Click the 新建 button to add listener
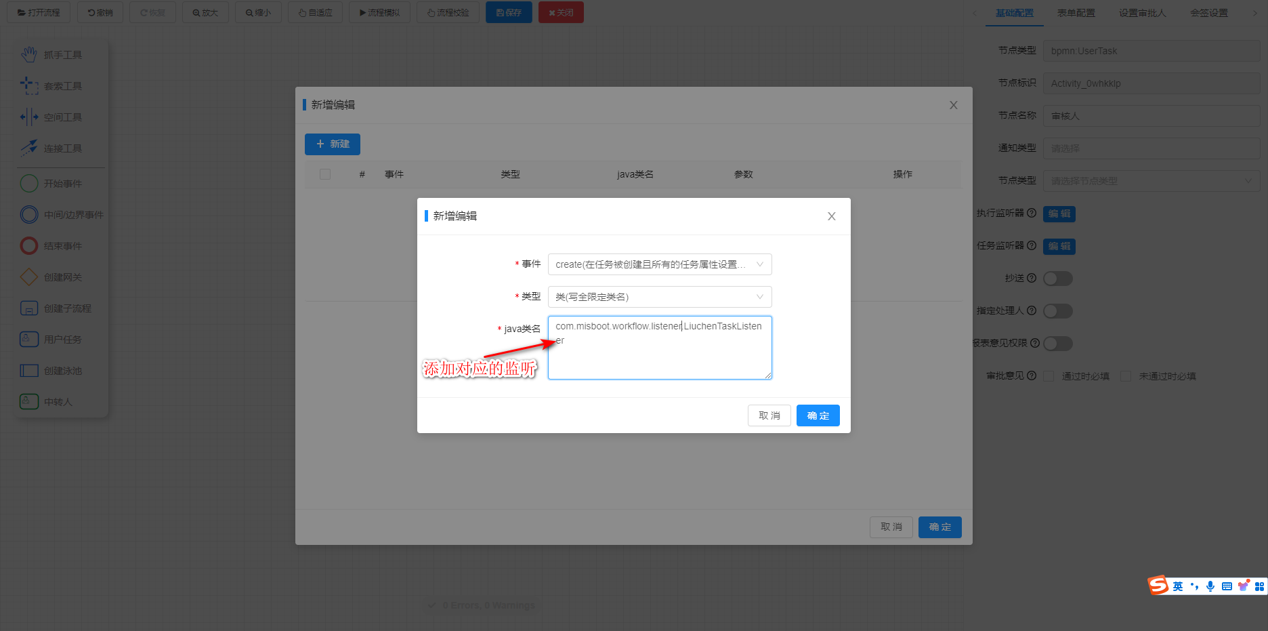Screen dimensions: 1268x631 [x=333, y=144]
